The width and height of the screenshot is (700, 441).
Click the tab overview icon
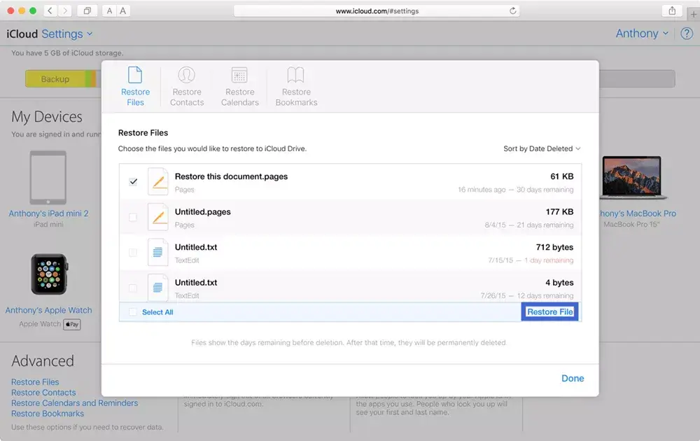tap(87, 10)
